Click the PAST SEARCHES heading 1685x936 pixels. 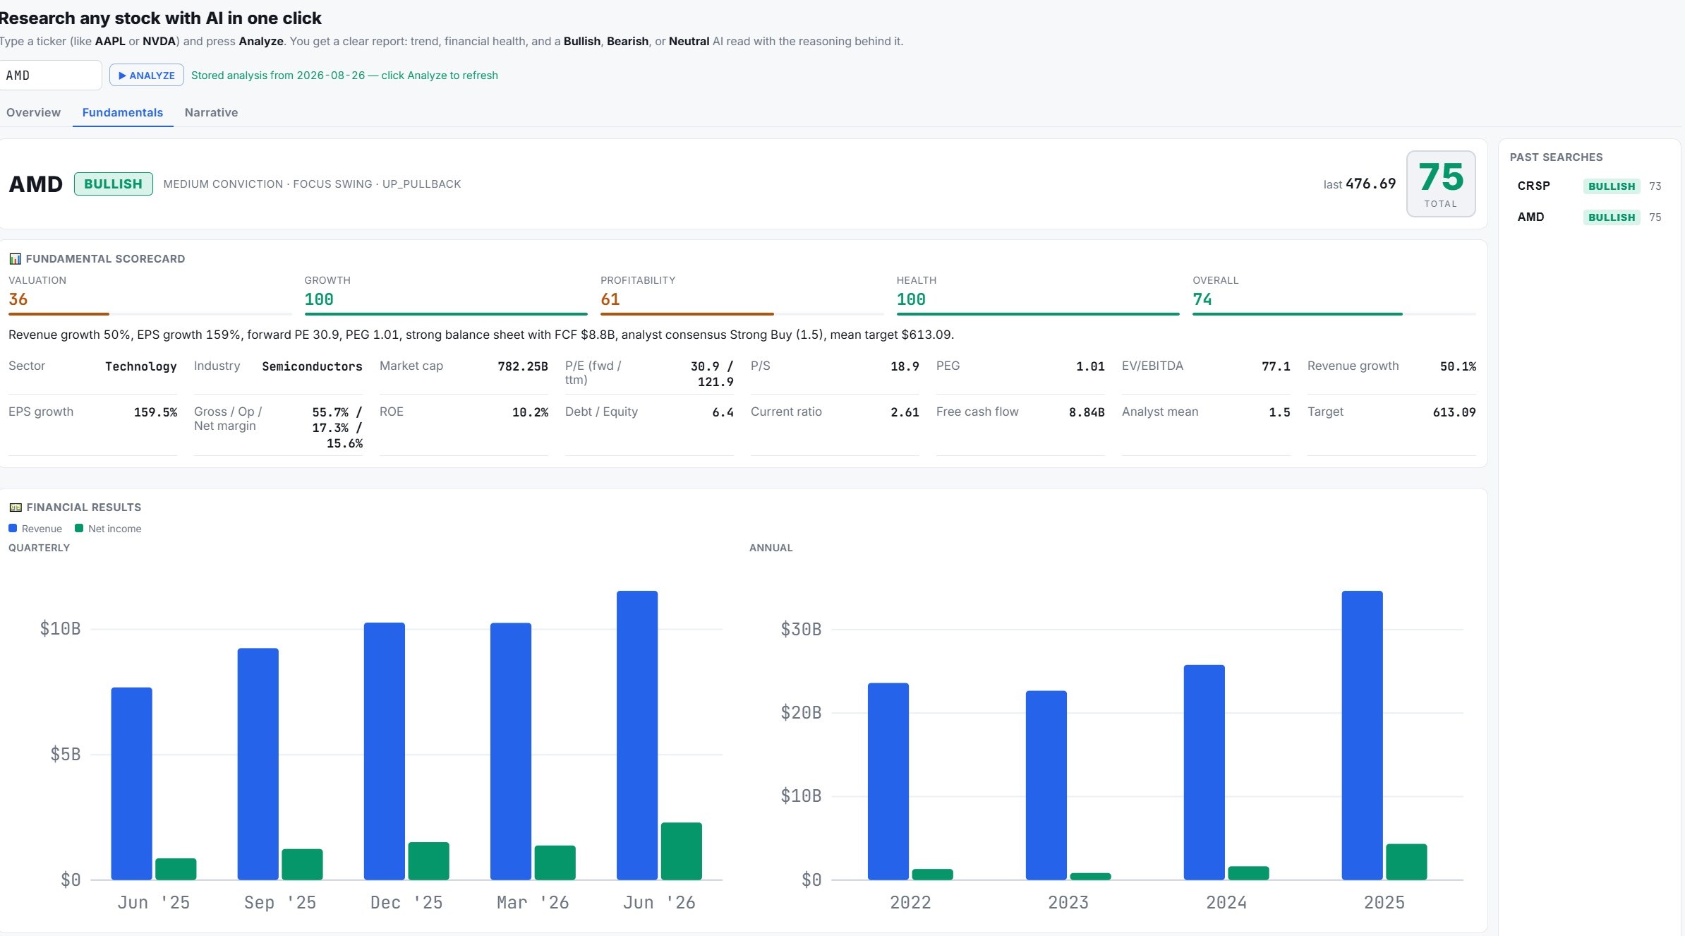tap(1556, 157)
